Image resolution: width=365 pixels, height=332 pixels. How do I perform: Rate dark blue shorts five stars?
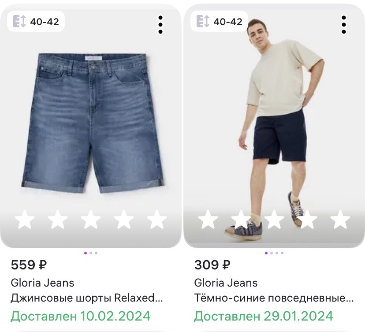tap(340, 219)
